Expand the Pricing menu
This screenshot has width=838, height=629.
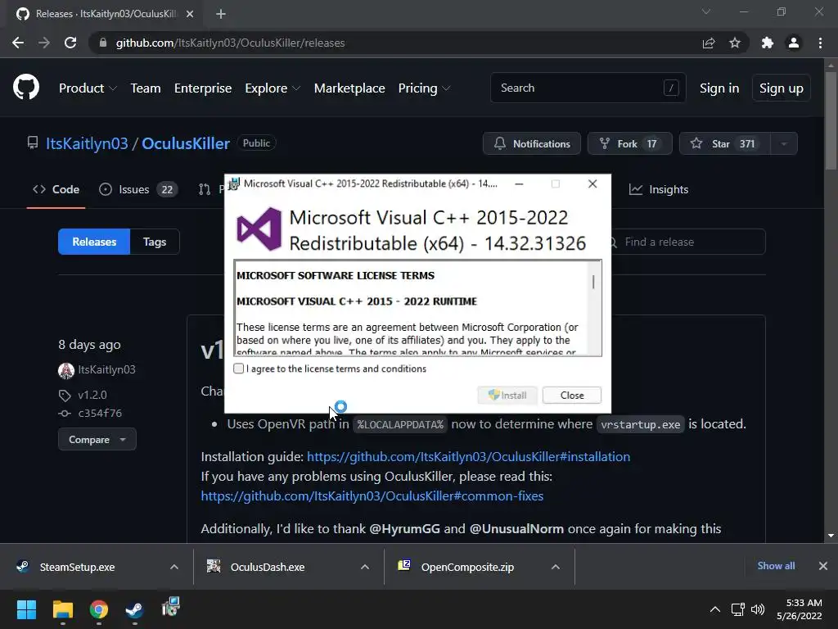coord(425,88)
